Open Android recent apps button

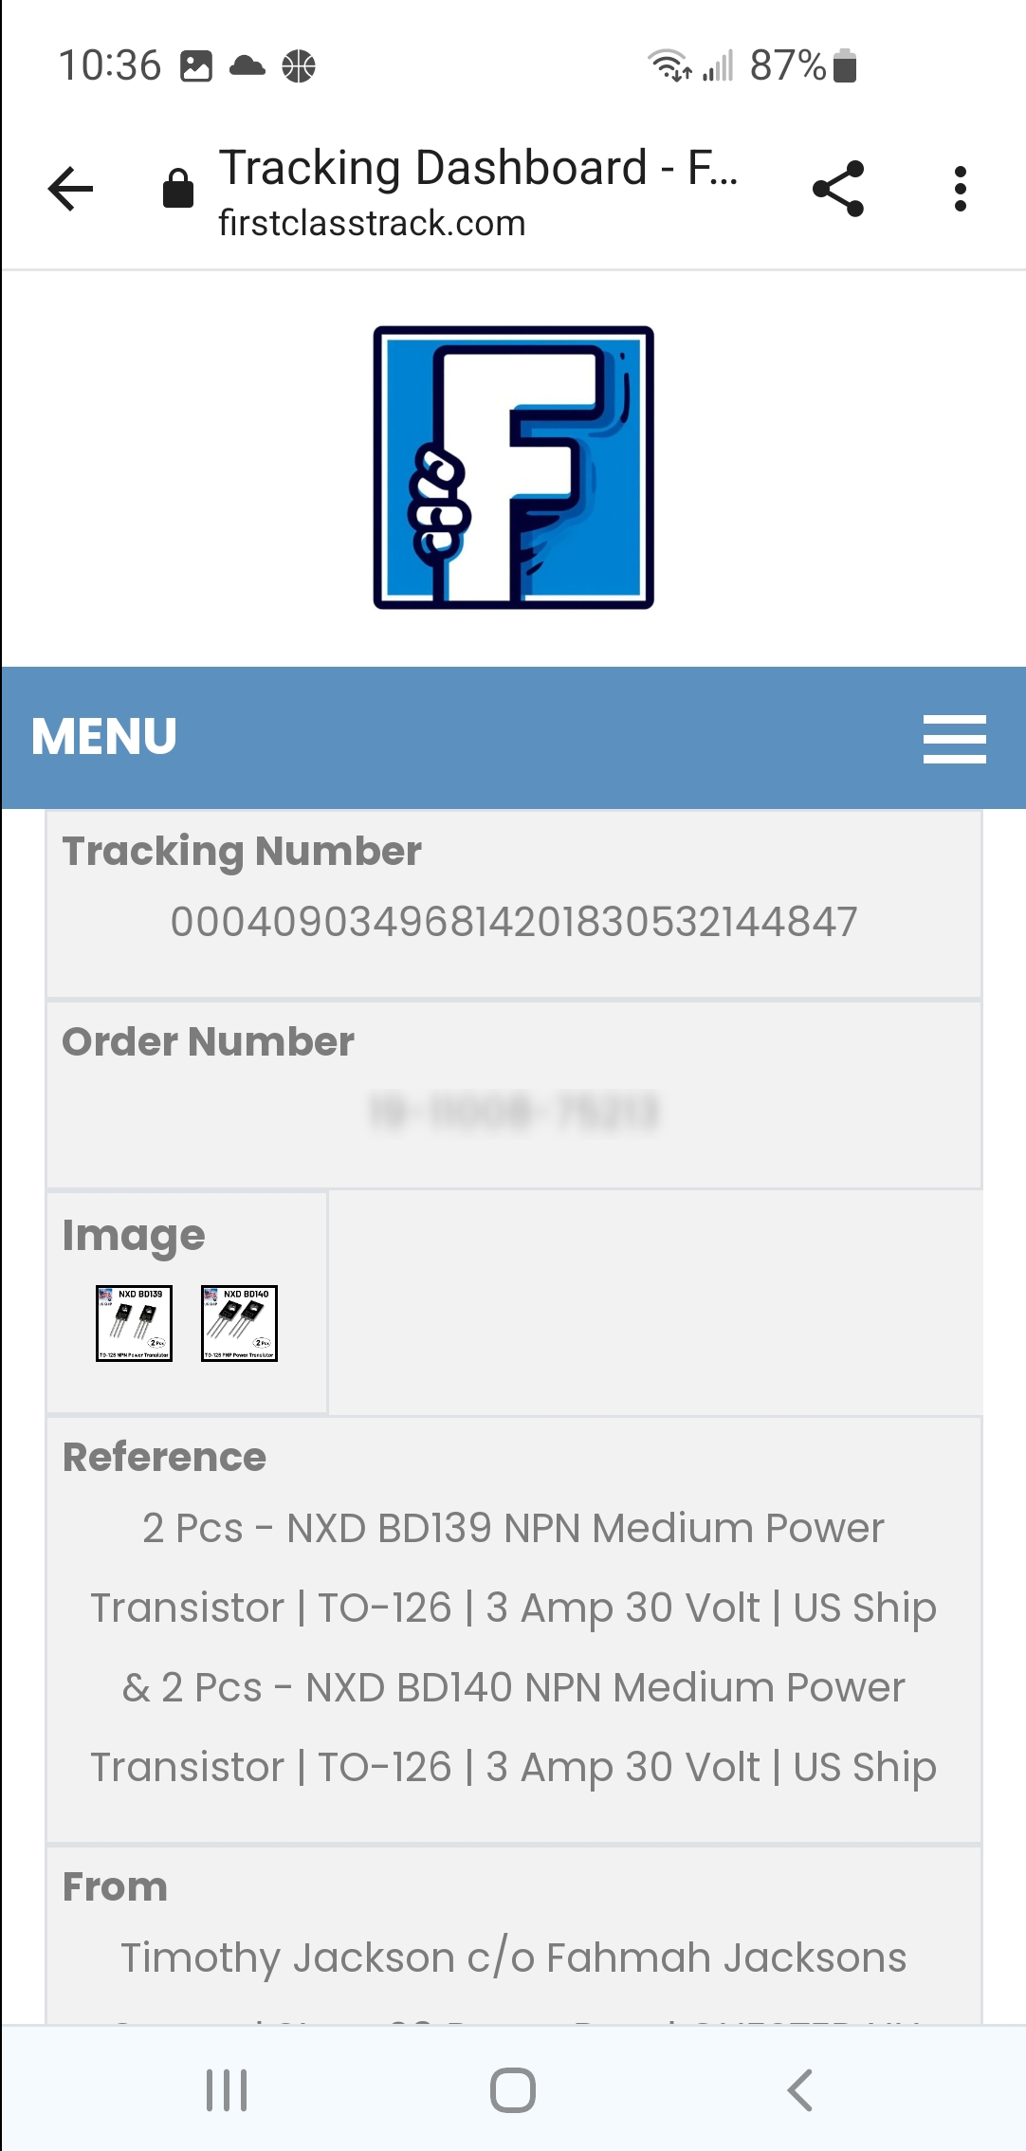pos(227,2090)
